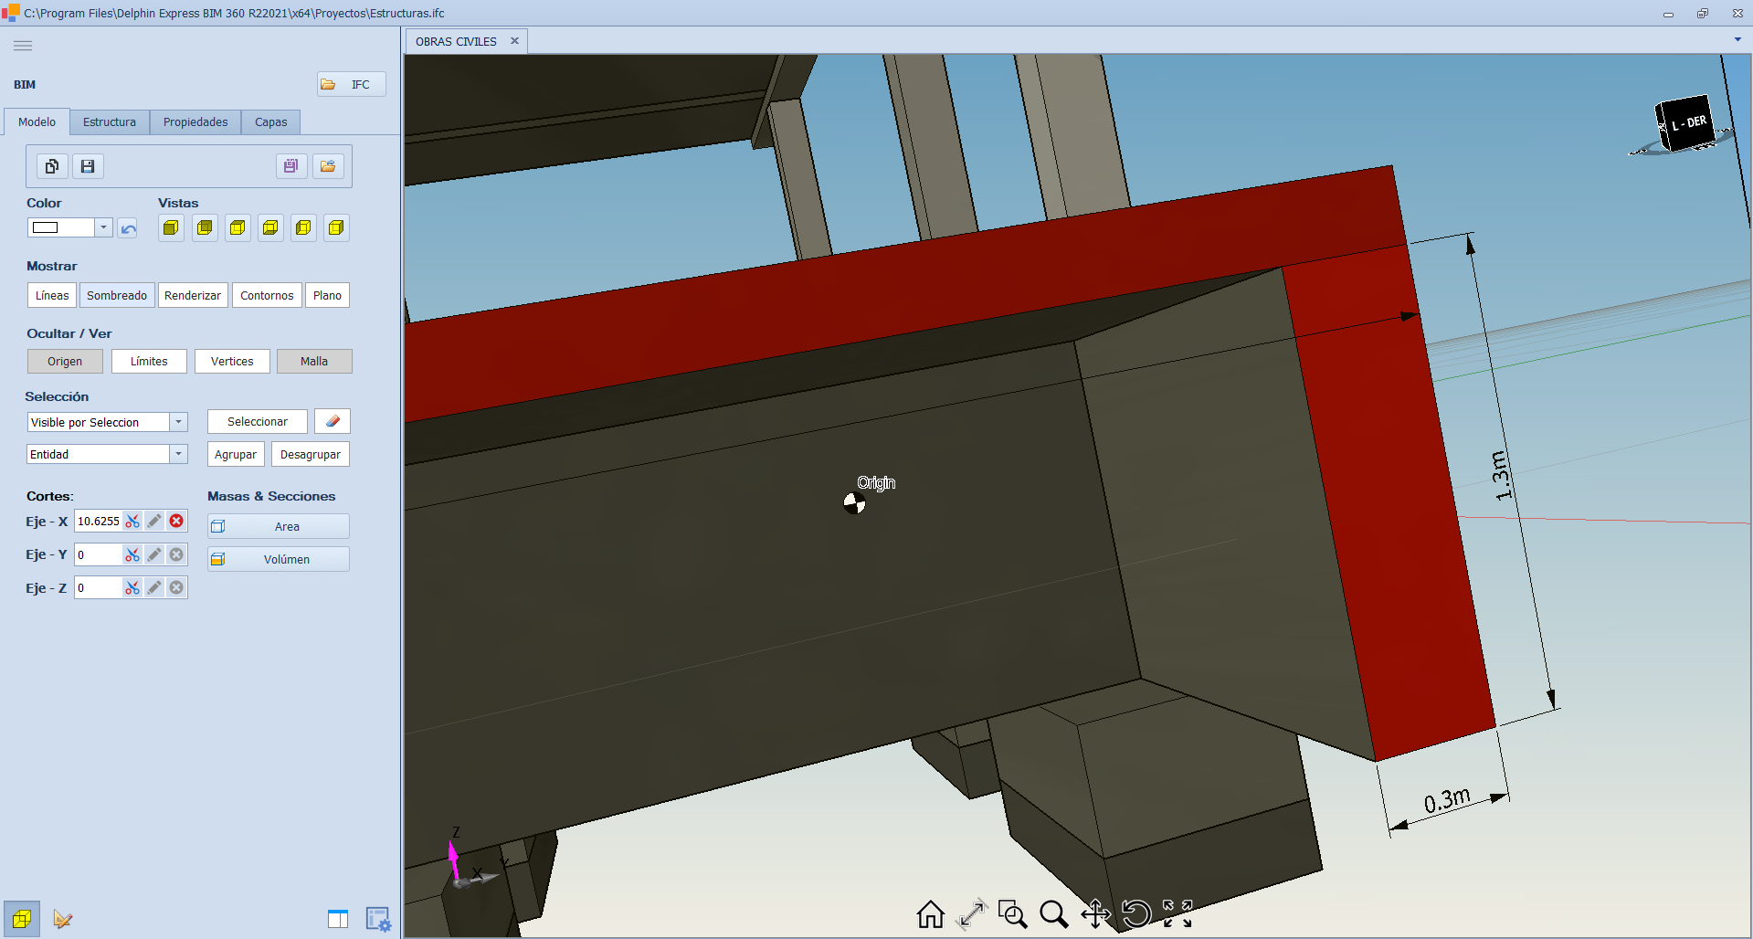Open the Capas tab
The width and height of the screenshot is (1753, 939).
pyautogui.click(x=270, y=122)
